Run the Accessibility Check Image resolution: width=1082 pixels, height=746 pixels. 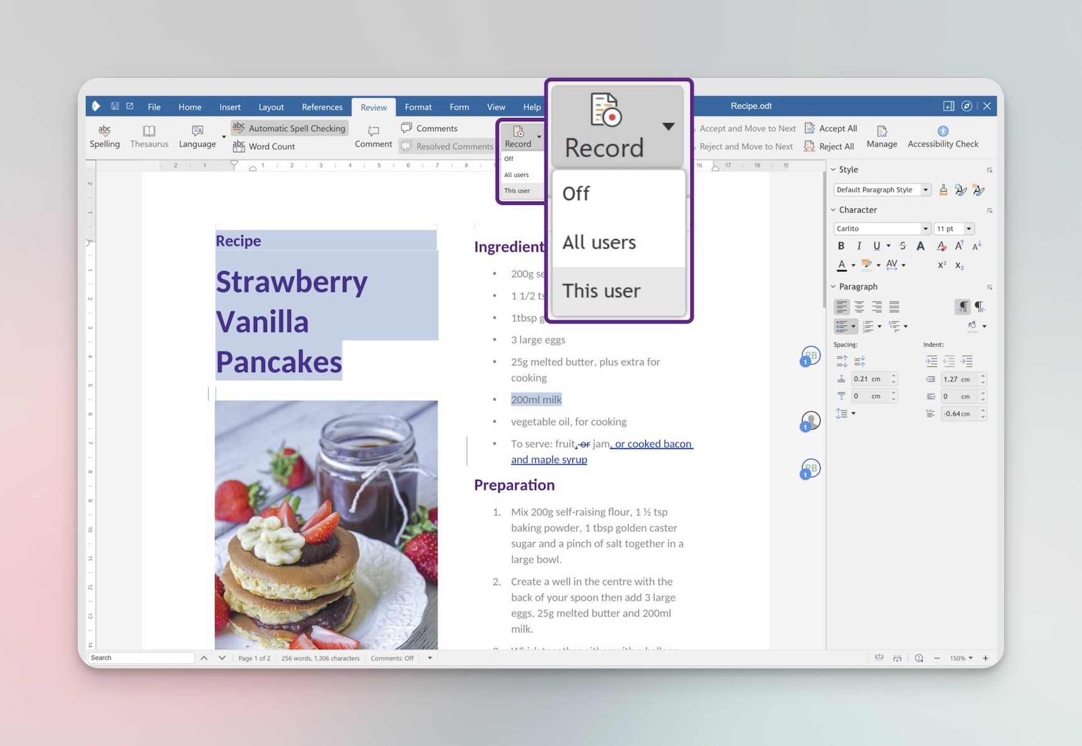pos(942,135)
